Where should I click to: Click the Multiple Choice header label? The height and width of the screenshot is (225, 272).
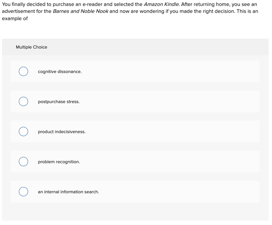(31, 47)
